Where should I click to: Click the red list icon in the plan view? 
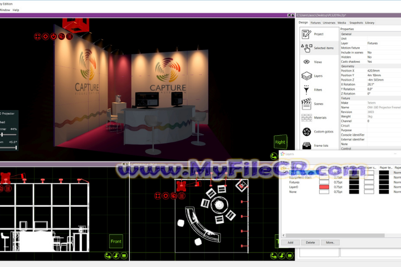[x=182, y=196]
